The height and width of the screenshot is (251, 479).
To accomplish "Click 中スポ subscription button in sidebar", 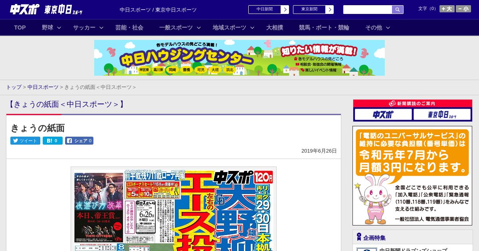I will [x=383, y=114].
